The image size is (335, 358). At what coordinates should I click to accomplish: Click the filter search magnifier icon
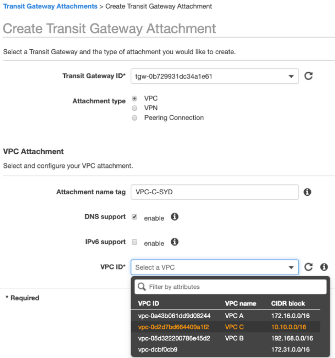142,287
